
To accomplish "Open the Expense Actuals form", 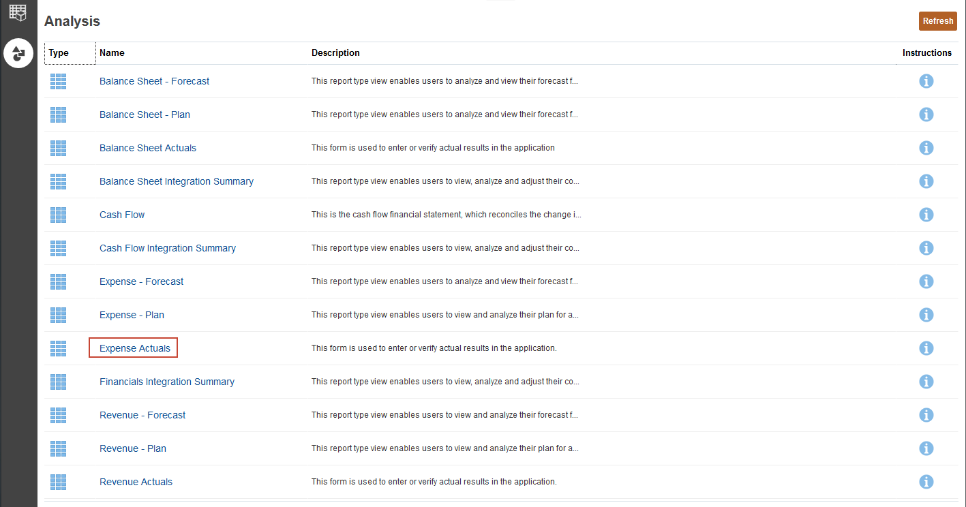I will tap(135, 348).
